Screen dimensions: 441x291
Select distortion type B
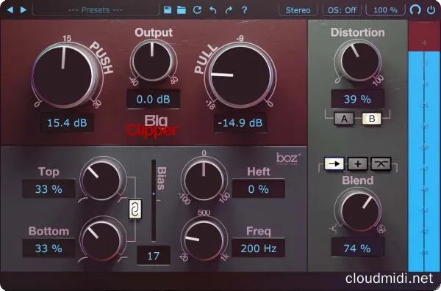(371, 119)
